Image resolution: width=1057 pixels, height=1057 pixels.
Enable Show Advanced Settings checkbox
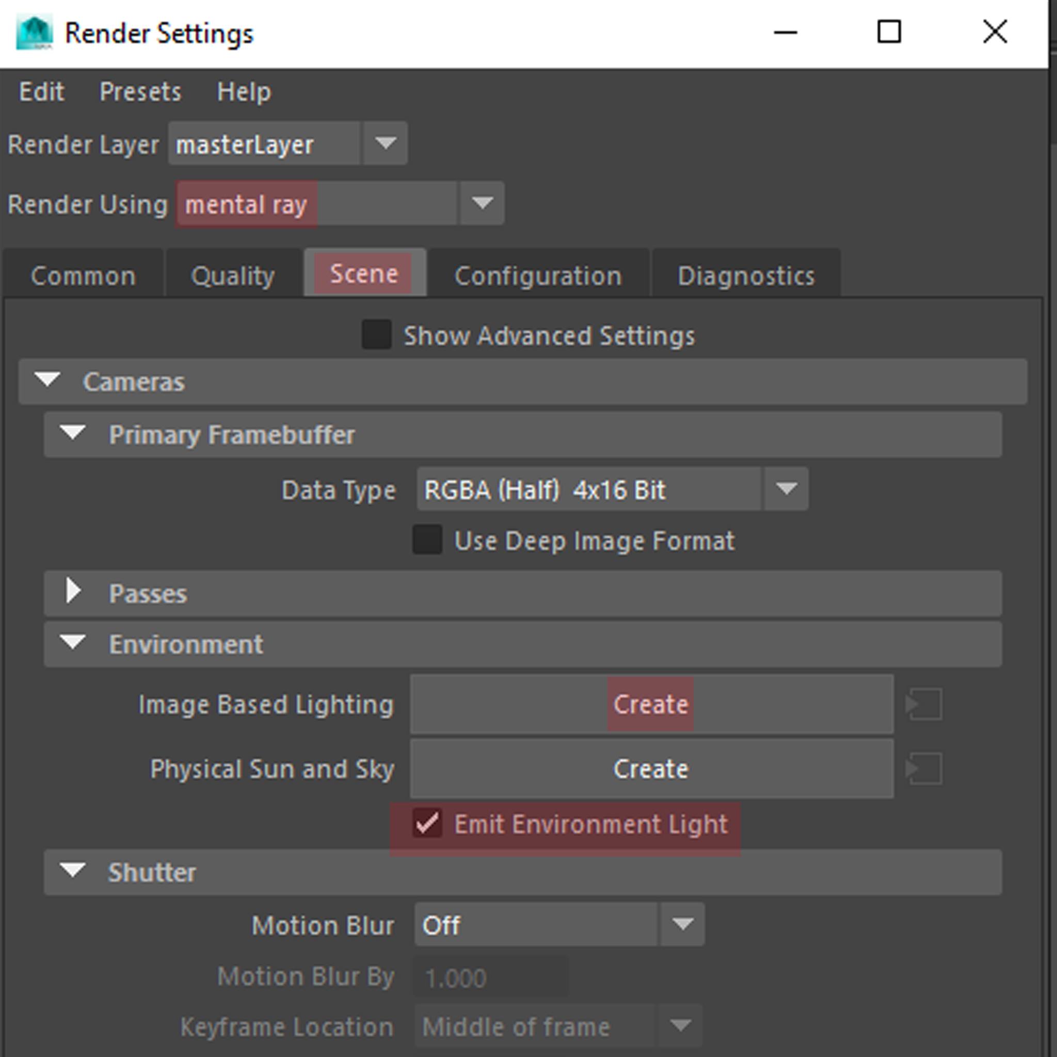pos(376,334)
